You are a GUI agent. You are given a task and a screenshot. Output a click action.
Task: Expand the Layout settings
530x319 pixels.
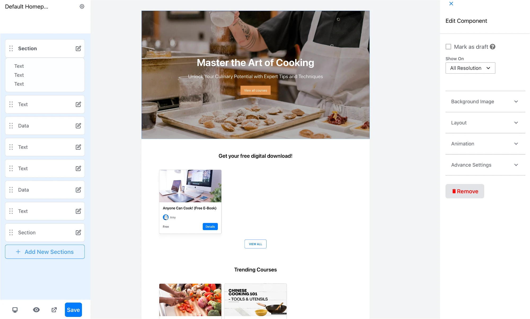485,123
